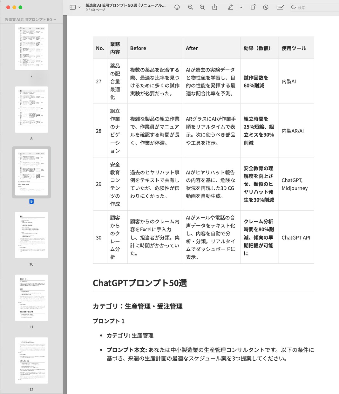The width and height of the screenshot is (339, 394).
Task: Select page 12 thumbnail
Action: (x=31, y=360)
